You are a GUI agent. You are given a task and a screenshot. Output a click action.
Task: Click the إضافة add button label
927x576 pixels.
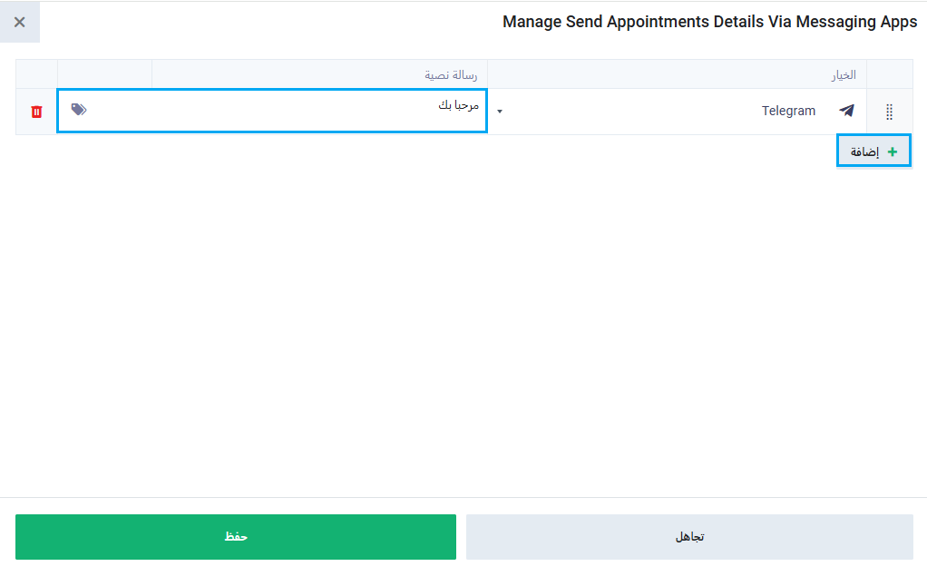coord(864,151)
